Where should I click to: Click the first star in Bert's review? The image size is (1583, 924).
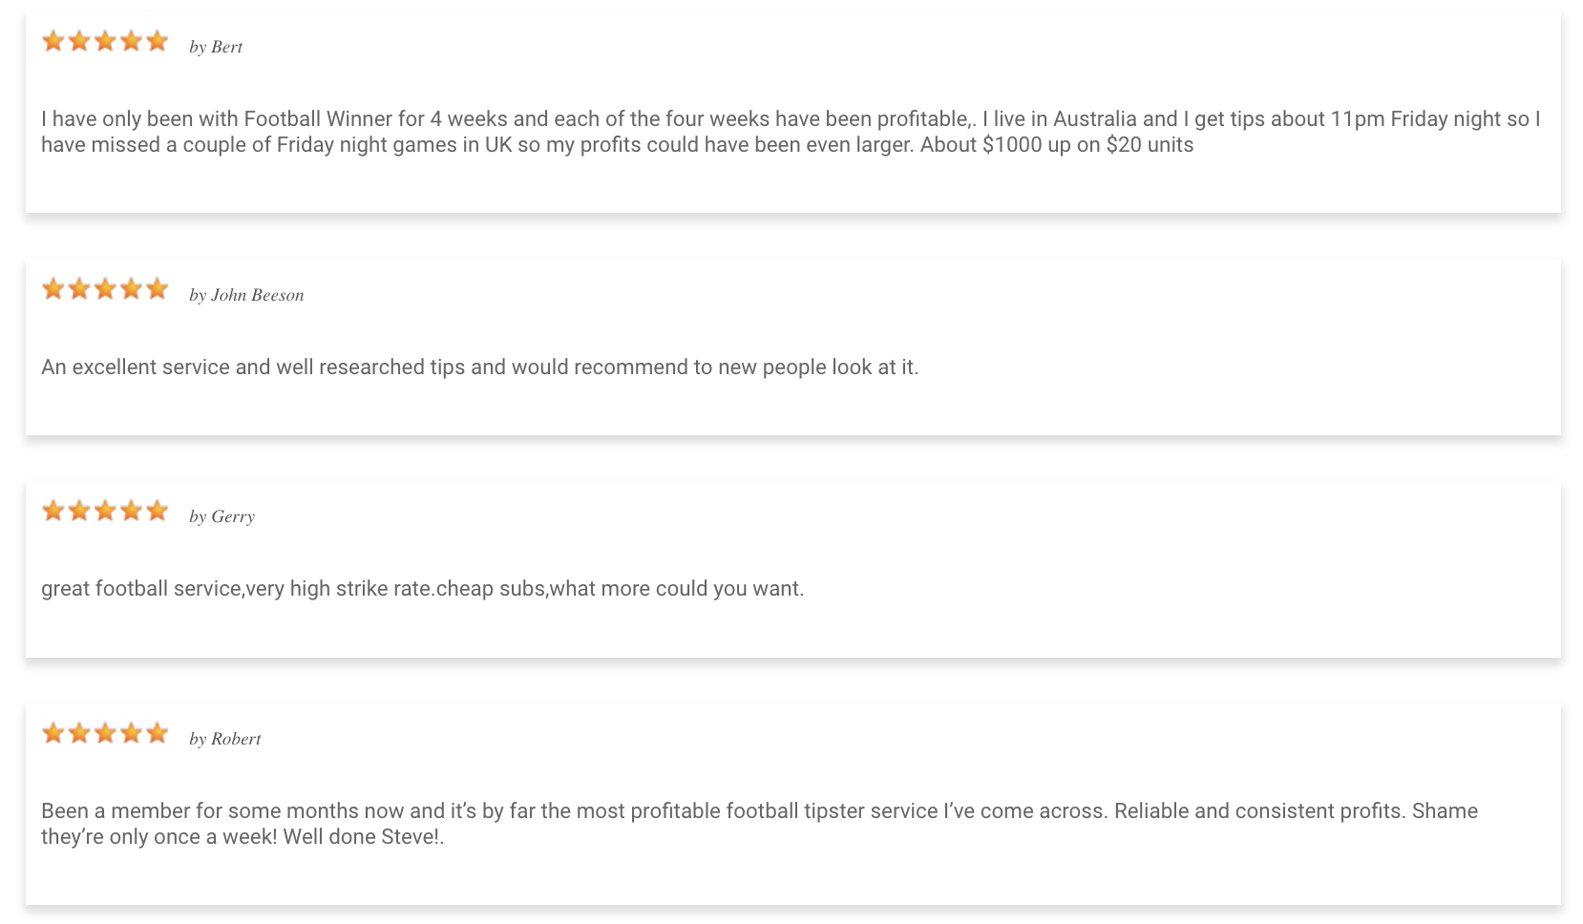pos(53,41)
